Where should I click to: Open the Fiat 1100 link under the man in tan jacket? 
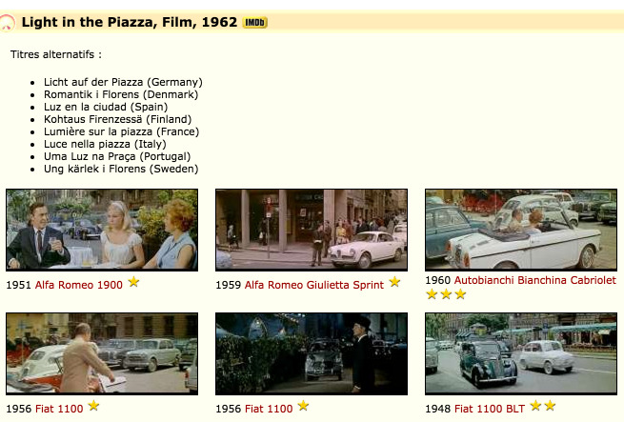[x=59, y=409]
